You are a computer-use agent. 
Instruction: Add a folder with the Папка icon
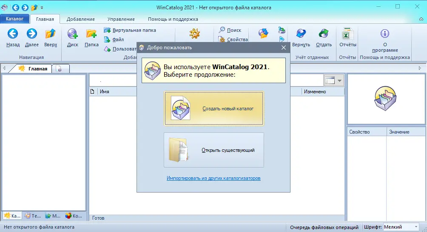pos(91,38)
